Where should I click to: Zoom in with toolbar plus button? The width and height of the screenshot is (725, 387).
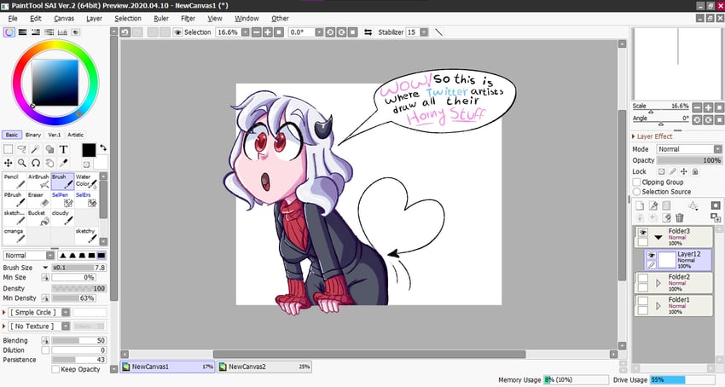pyautogui.click(x=267, y=32)
